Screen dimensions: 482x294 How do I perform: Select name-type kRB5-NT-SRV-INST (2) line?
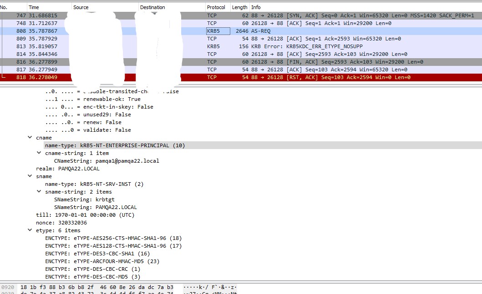(94, 184)
